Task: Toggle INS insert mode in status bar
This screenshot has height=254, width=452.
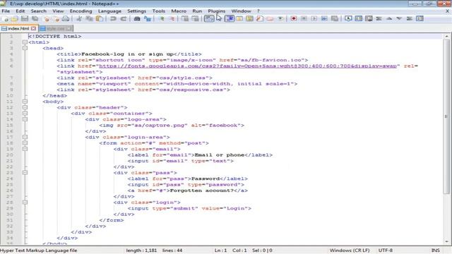Action: [x=435, y=250]
